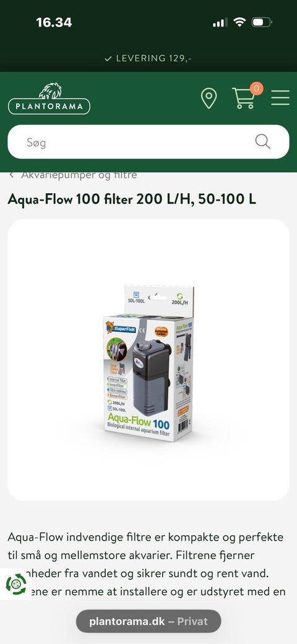297x644 pixels.
Task: Tap the LEVERING 129,- delivery banner
Action: click(148, 58)
